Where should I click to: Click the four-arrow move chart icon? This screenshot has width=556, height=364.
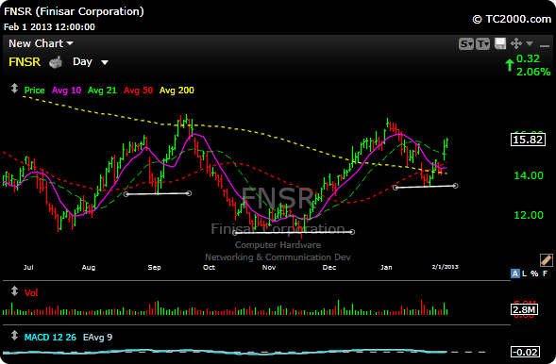516,43
